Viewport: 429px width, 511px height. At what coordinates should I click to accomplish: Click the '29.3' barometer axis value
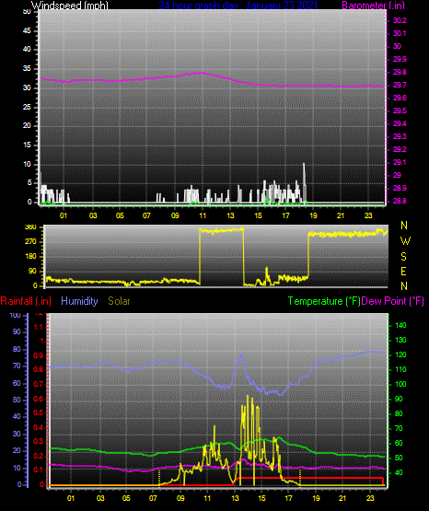click(400, 136)
